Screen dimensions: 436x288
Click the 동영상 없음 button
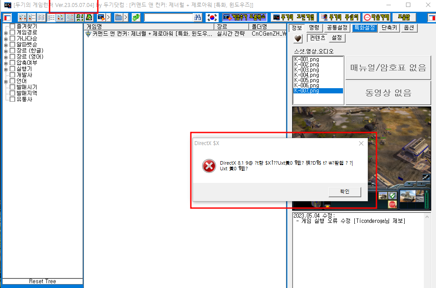(388, 93)
